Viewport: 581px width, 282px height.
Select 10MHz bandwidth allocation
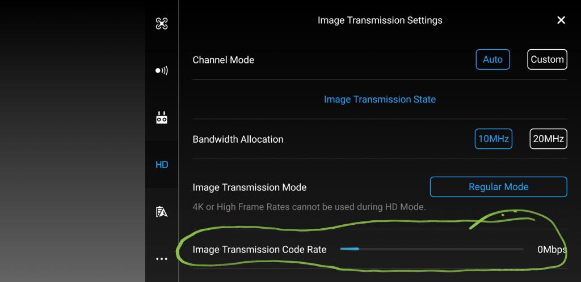click(x=493, y=139)
